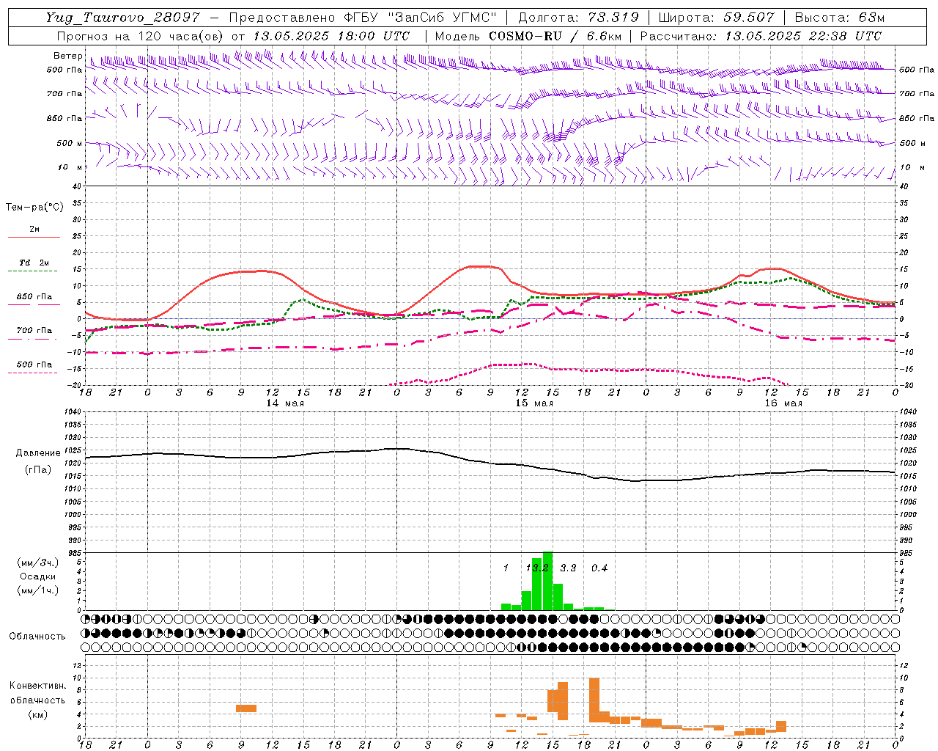Click the "Осадки" precipitation label

tap(38, 576)
